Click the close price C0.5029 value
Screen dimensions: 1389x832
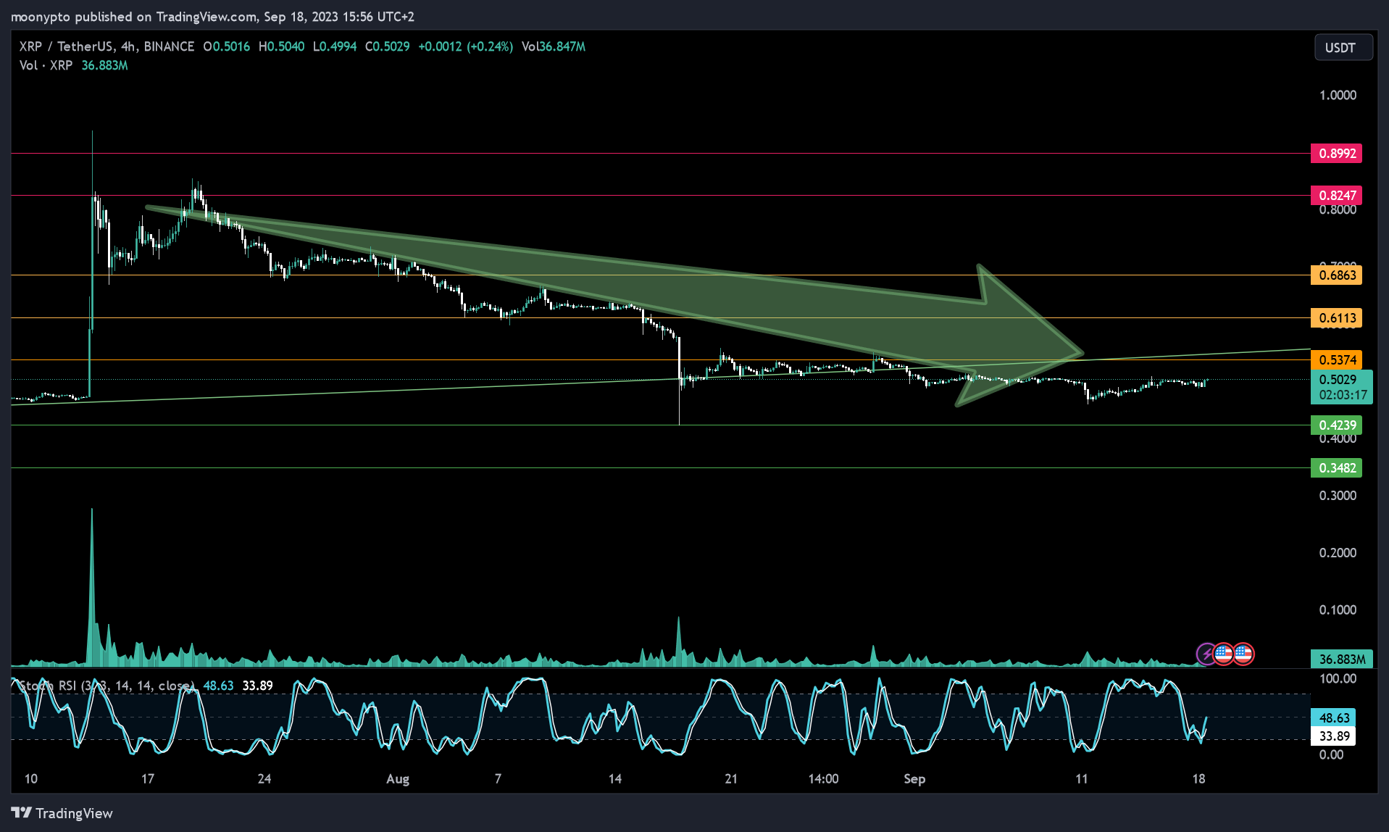[x=388, y=46]
